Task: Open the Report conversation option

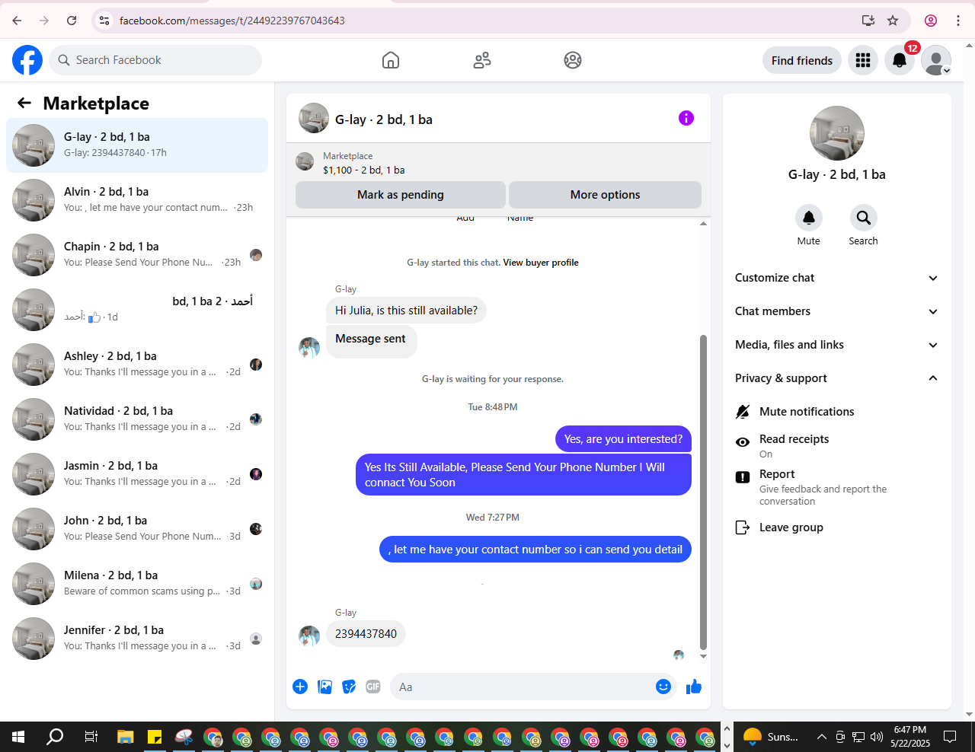Action: coord(836,487)
